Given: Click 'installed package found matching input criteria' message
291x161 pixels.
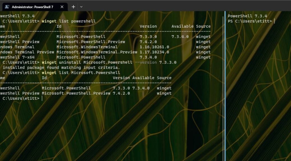Looking at the screenshot, I should tap(61, 68).
